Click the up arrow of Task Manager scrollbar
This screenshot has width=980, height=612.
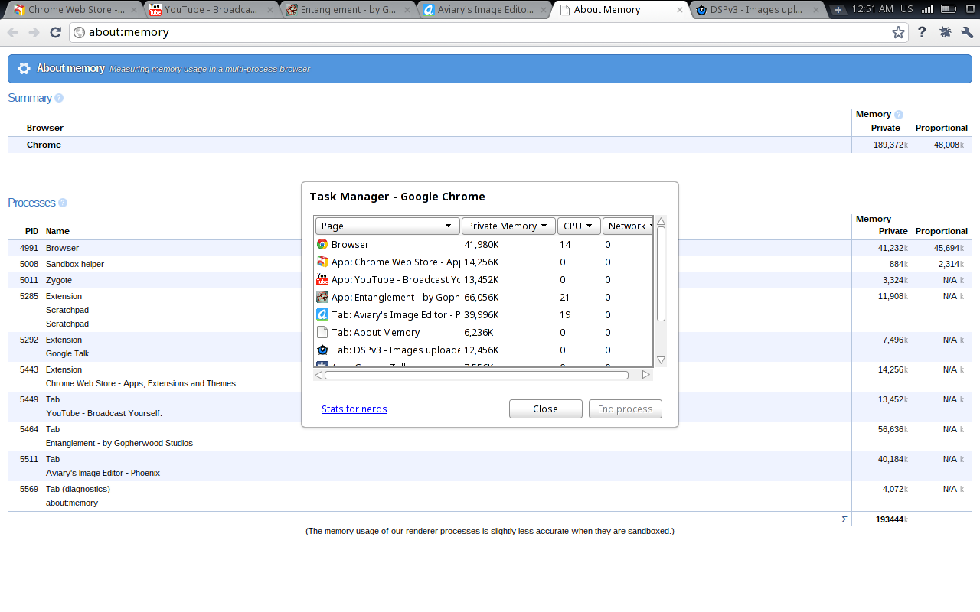pos(661,221)
